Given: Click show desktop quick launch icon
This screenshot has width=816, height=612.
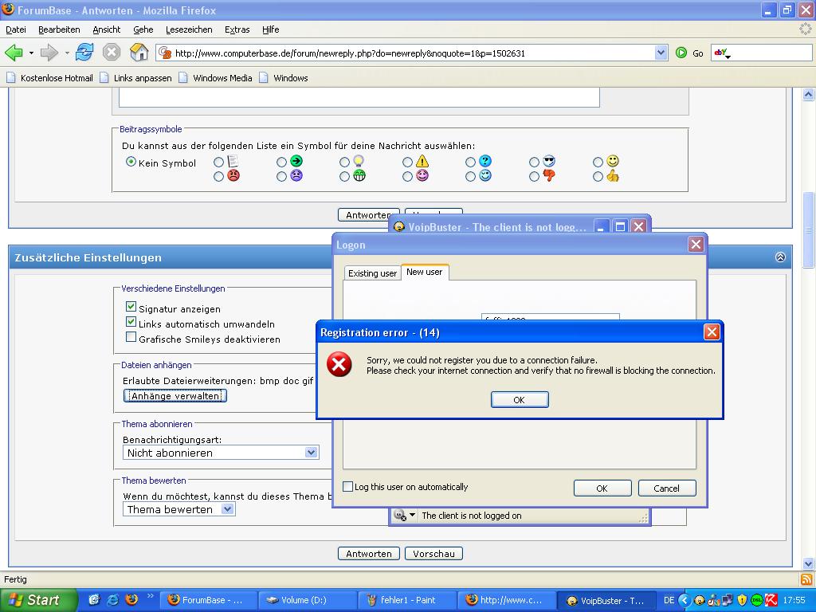Looking at the screenshot, I should click(94, 600).
